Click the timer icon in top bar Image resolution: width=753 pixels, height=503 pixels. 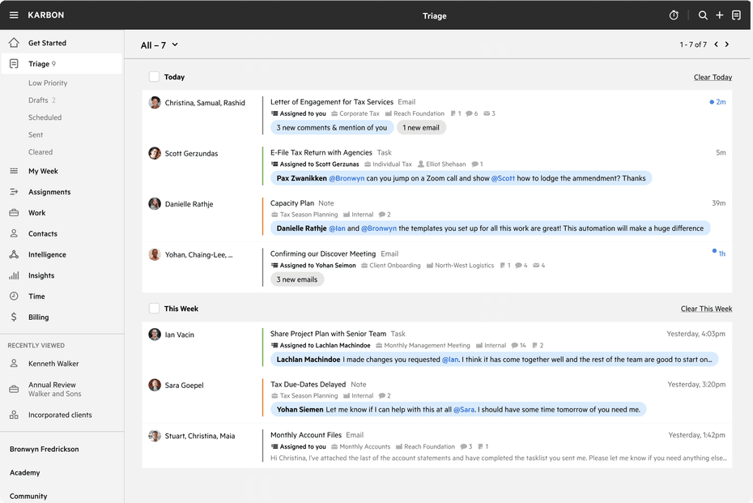(674, 15)
